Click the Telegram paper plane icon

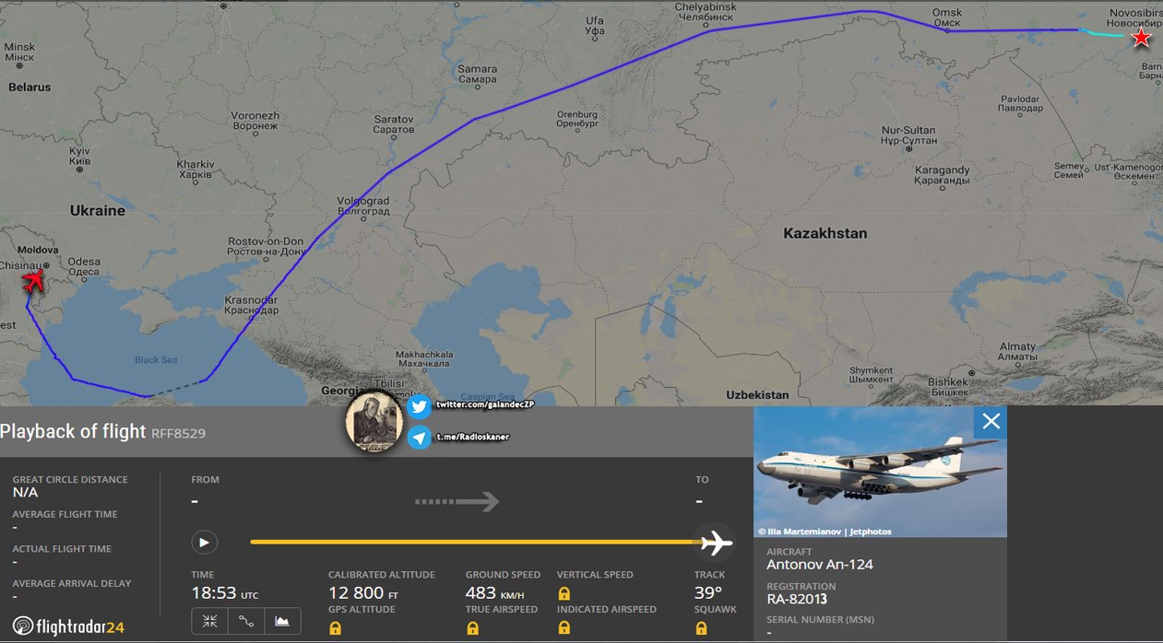point(420,438)
